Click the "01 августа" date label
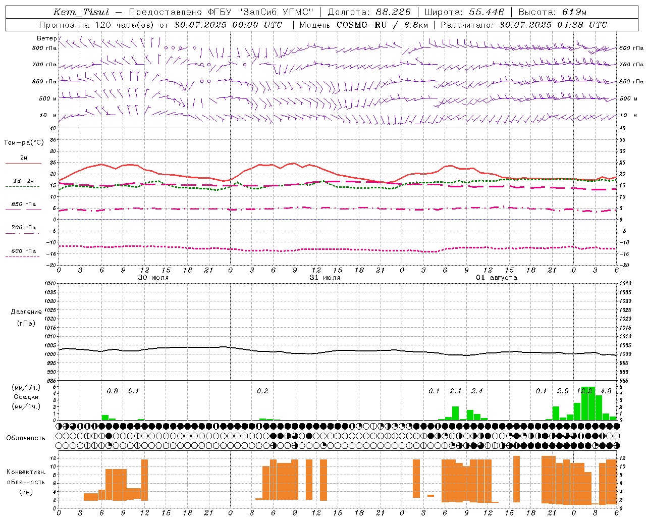646x517 pixels. [x=497, y=278]
